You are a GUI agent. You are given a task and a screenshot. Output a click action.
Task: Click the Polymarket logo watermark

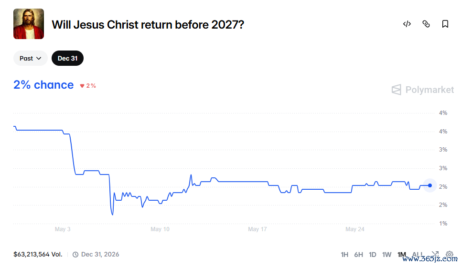coord(422,90)
